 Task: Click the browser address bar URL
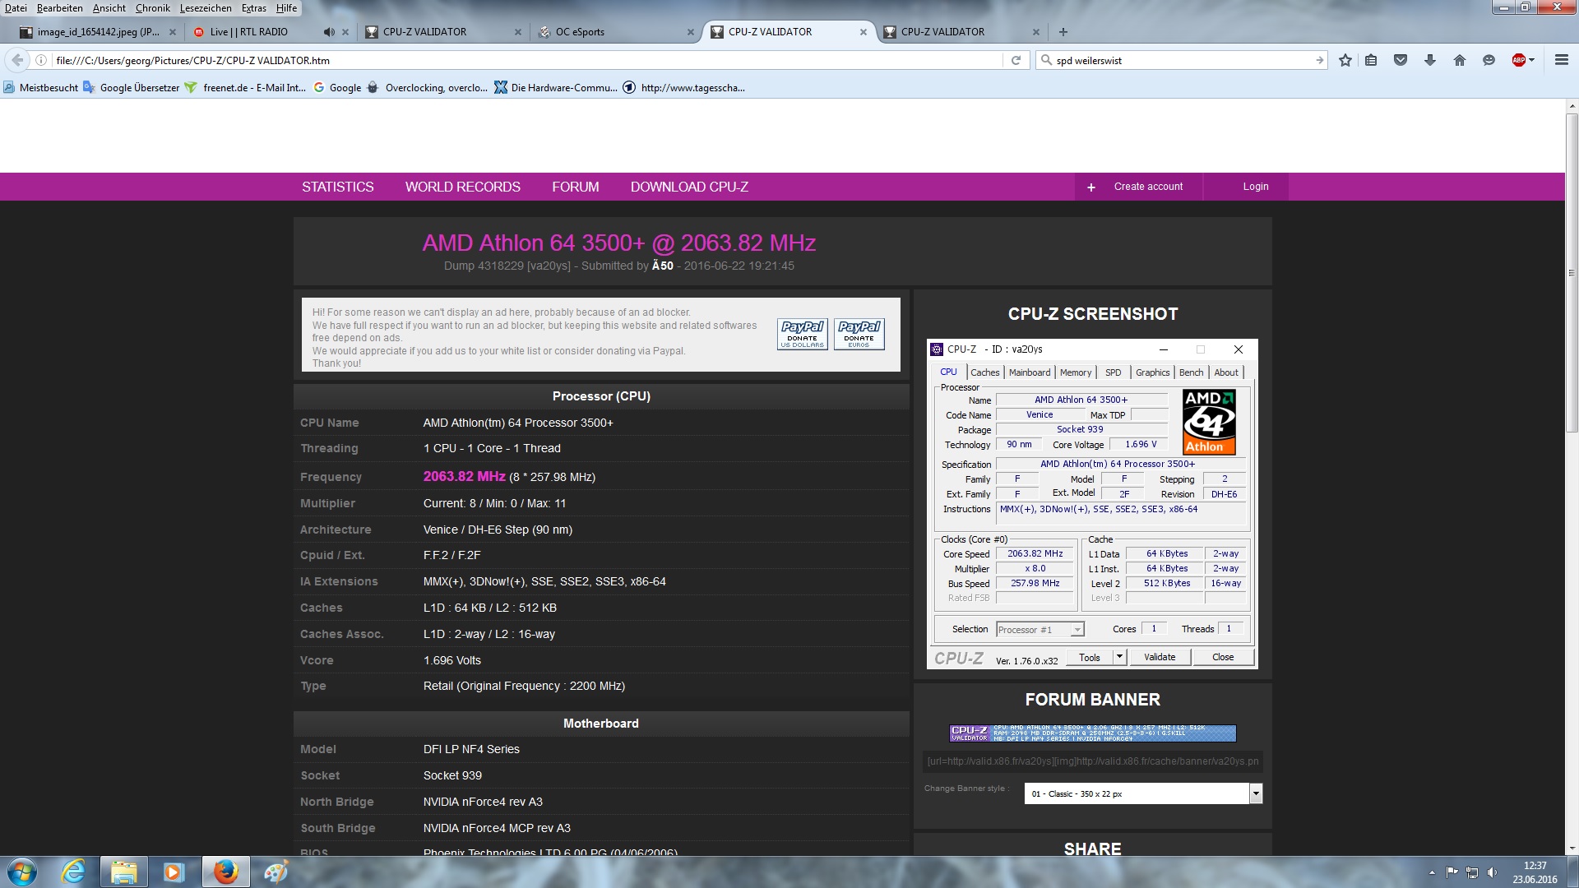(x=526, y=60)
